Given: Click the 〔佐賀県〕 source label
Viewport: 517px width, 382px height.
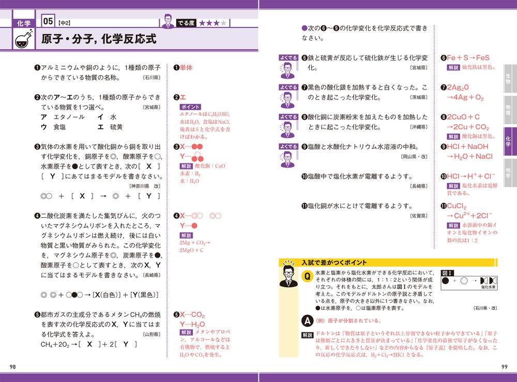Looking at the screenshot, I should pos(419,216).
